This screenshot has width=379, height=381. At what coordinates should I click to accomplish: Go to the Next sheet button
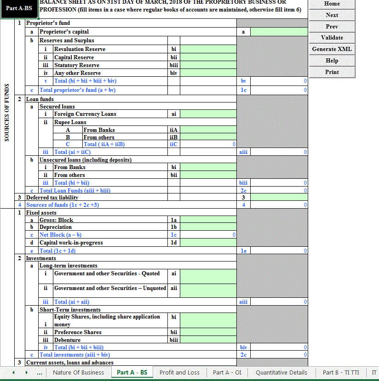332,15
